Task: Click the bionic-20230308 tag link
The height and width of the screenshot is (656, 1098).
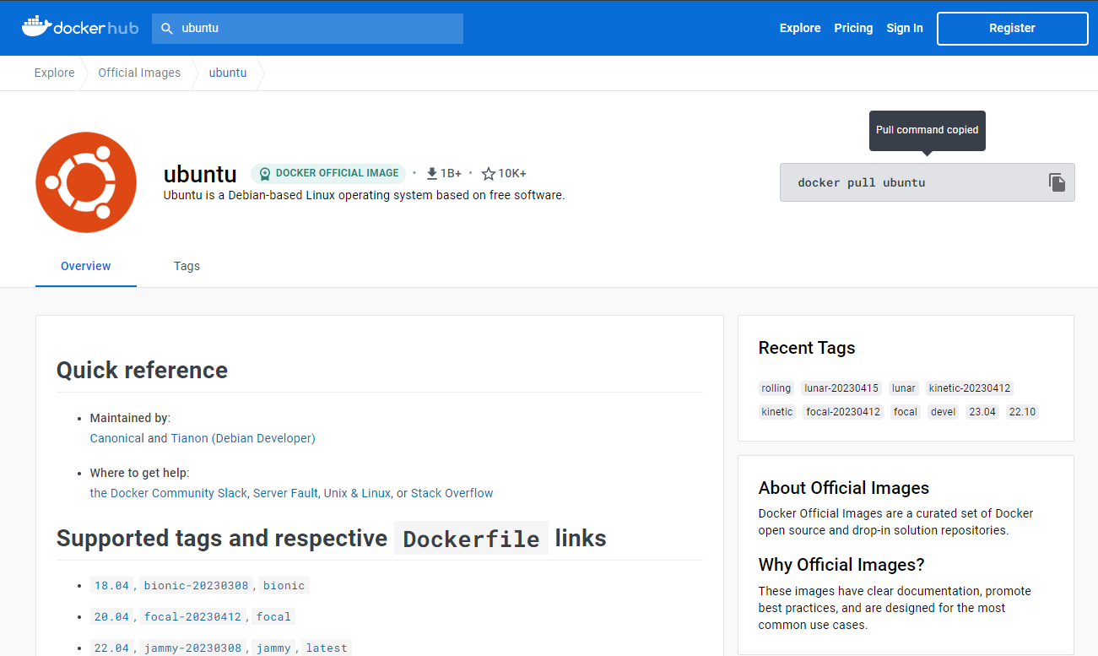Action: (197, 585)
